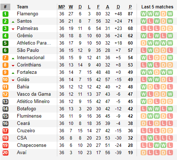Select the Chapecoense team name
The image size is (177, 160).
coord(32,145)
